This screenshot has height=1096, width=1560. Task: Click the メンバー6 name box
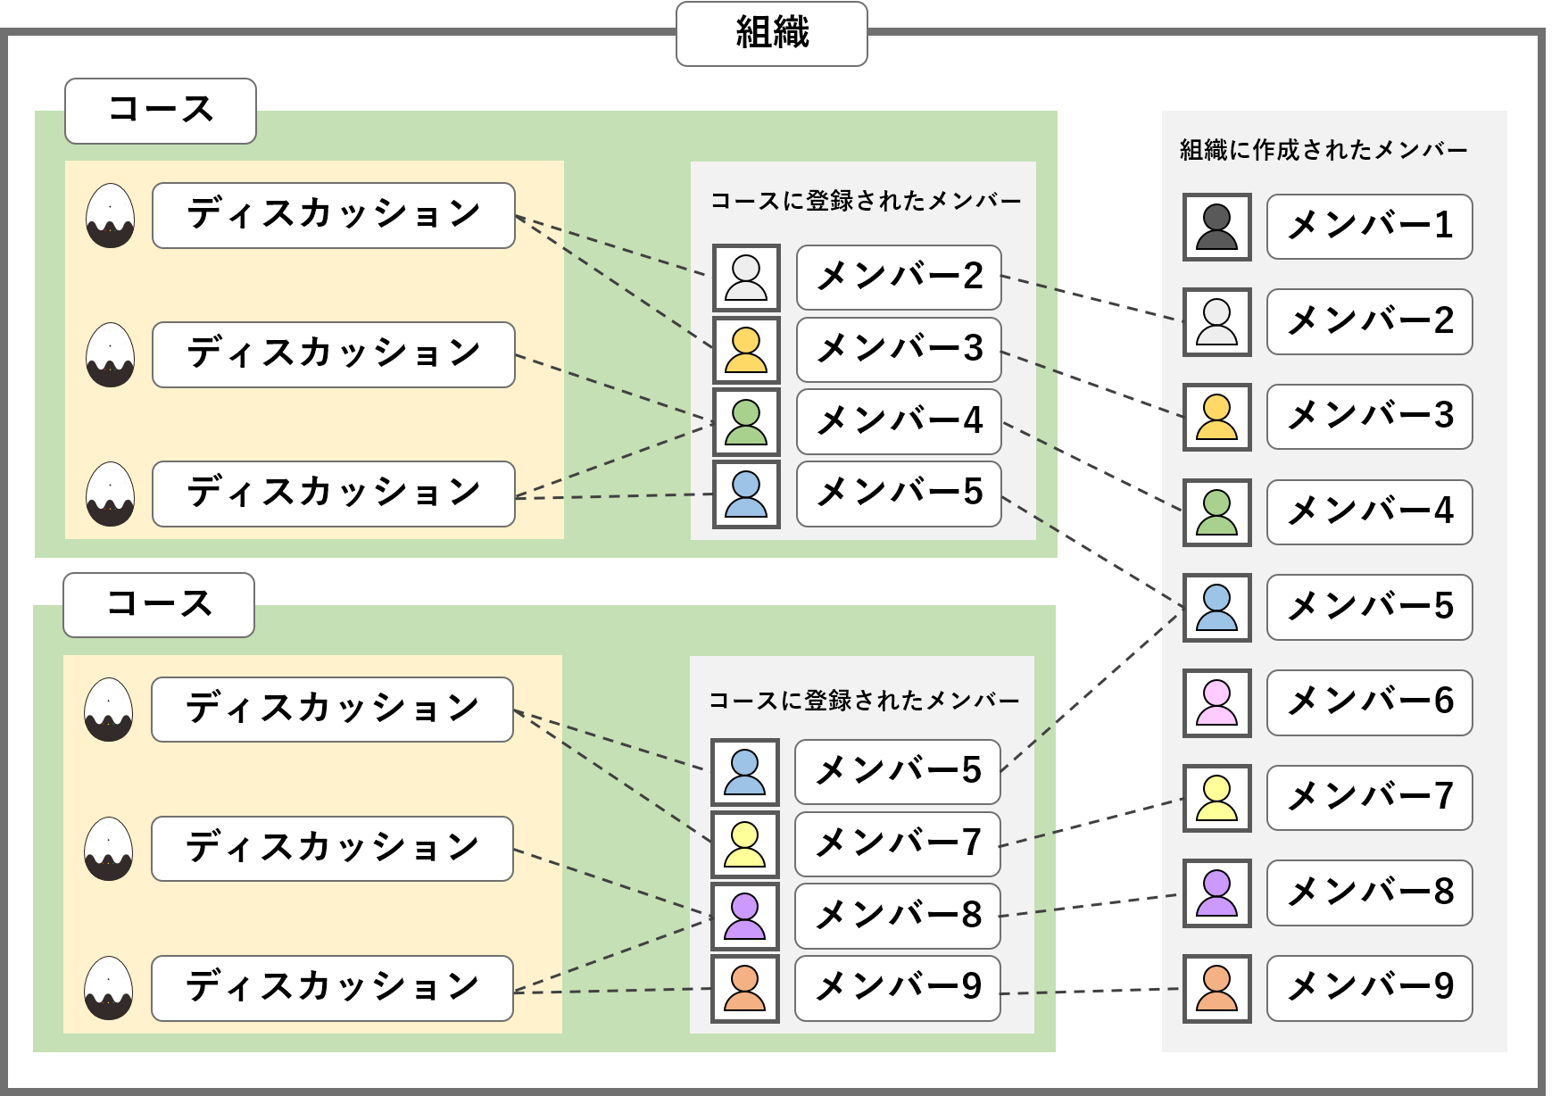point(1369,702)
